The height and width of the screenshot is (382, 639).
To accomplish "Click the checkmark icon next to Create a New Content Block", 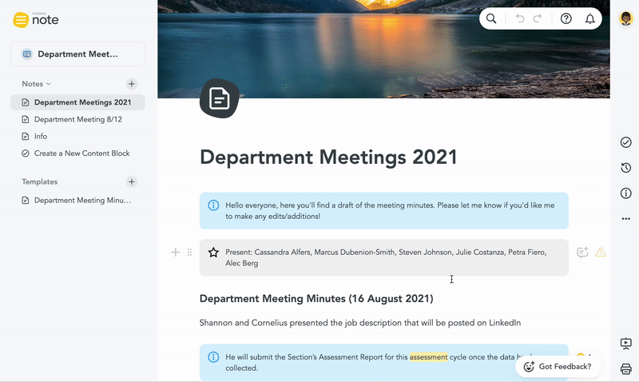I will click(26, 153).
